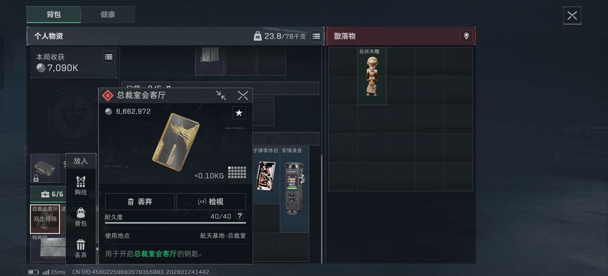Move item to 背包 option
The height and width of the screenshot is (276, 608).
click(x=81, y=217)
